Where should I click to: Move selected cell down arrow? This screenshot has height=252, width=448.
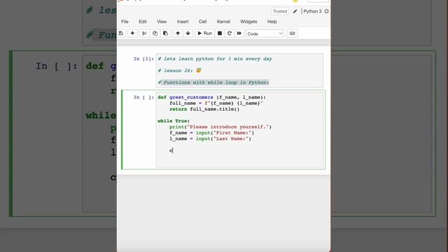[188, 34]
